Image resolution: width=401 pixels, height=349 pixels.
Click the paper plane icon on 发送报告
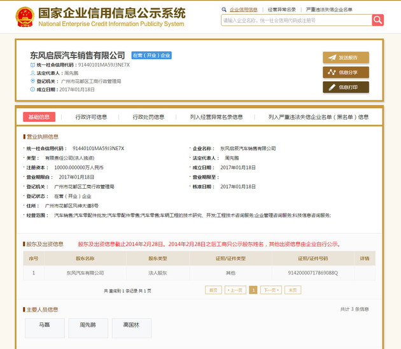[x=332, y=57]
